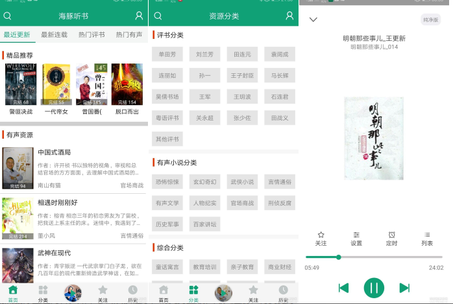Viewport: 453px width, 304px height.
Task: Select 恐怖惊悚 category
Action: pos(167,181)
